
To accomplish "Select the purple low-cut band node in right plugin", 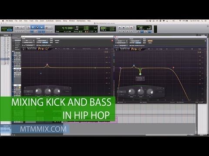I will (120, 68).
